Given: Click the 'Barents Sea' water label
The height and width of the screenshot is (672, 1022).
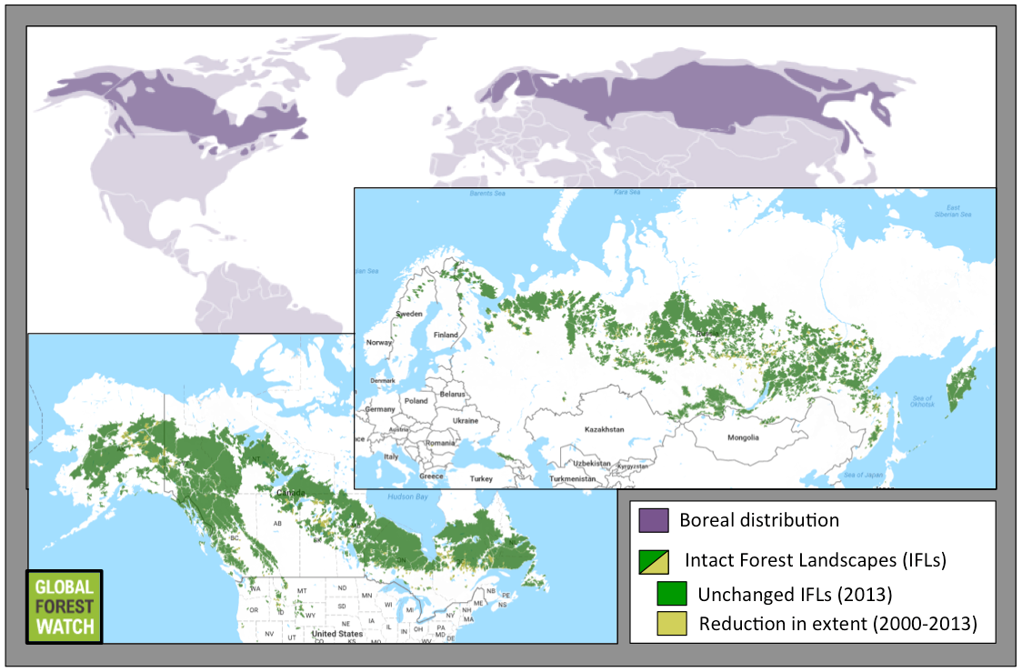Looking at the screenshot, I should [x=487, y=194].
